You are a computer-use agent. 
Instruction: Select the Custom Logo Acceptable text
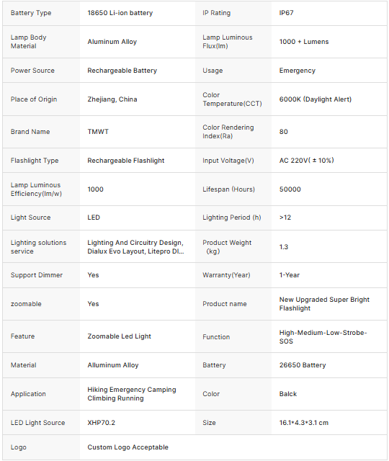[x=128, y=447]
